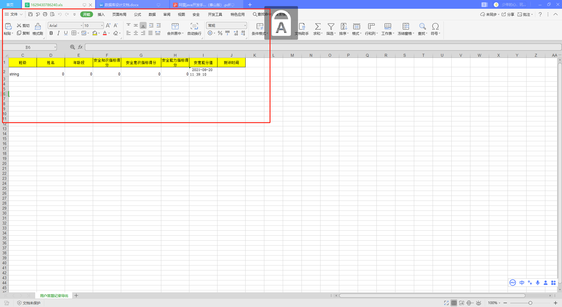Image resolution: width=562 pixels, height=307 pixels.
Task: Click the insert function fx icon
Action: [x=80, y=47]
